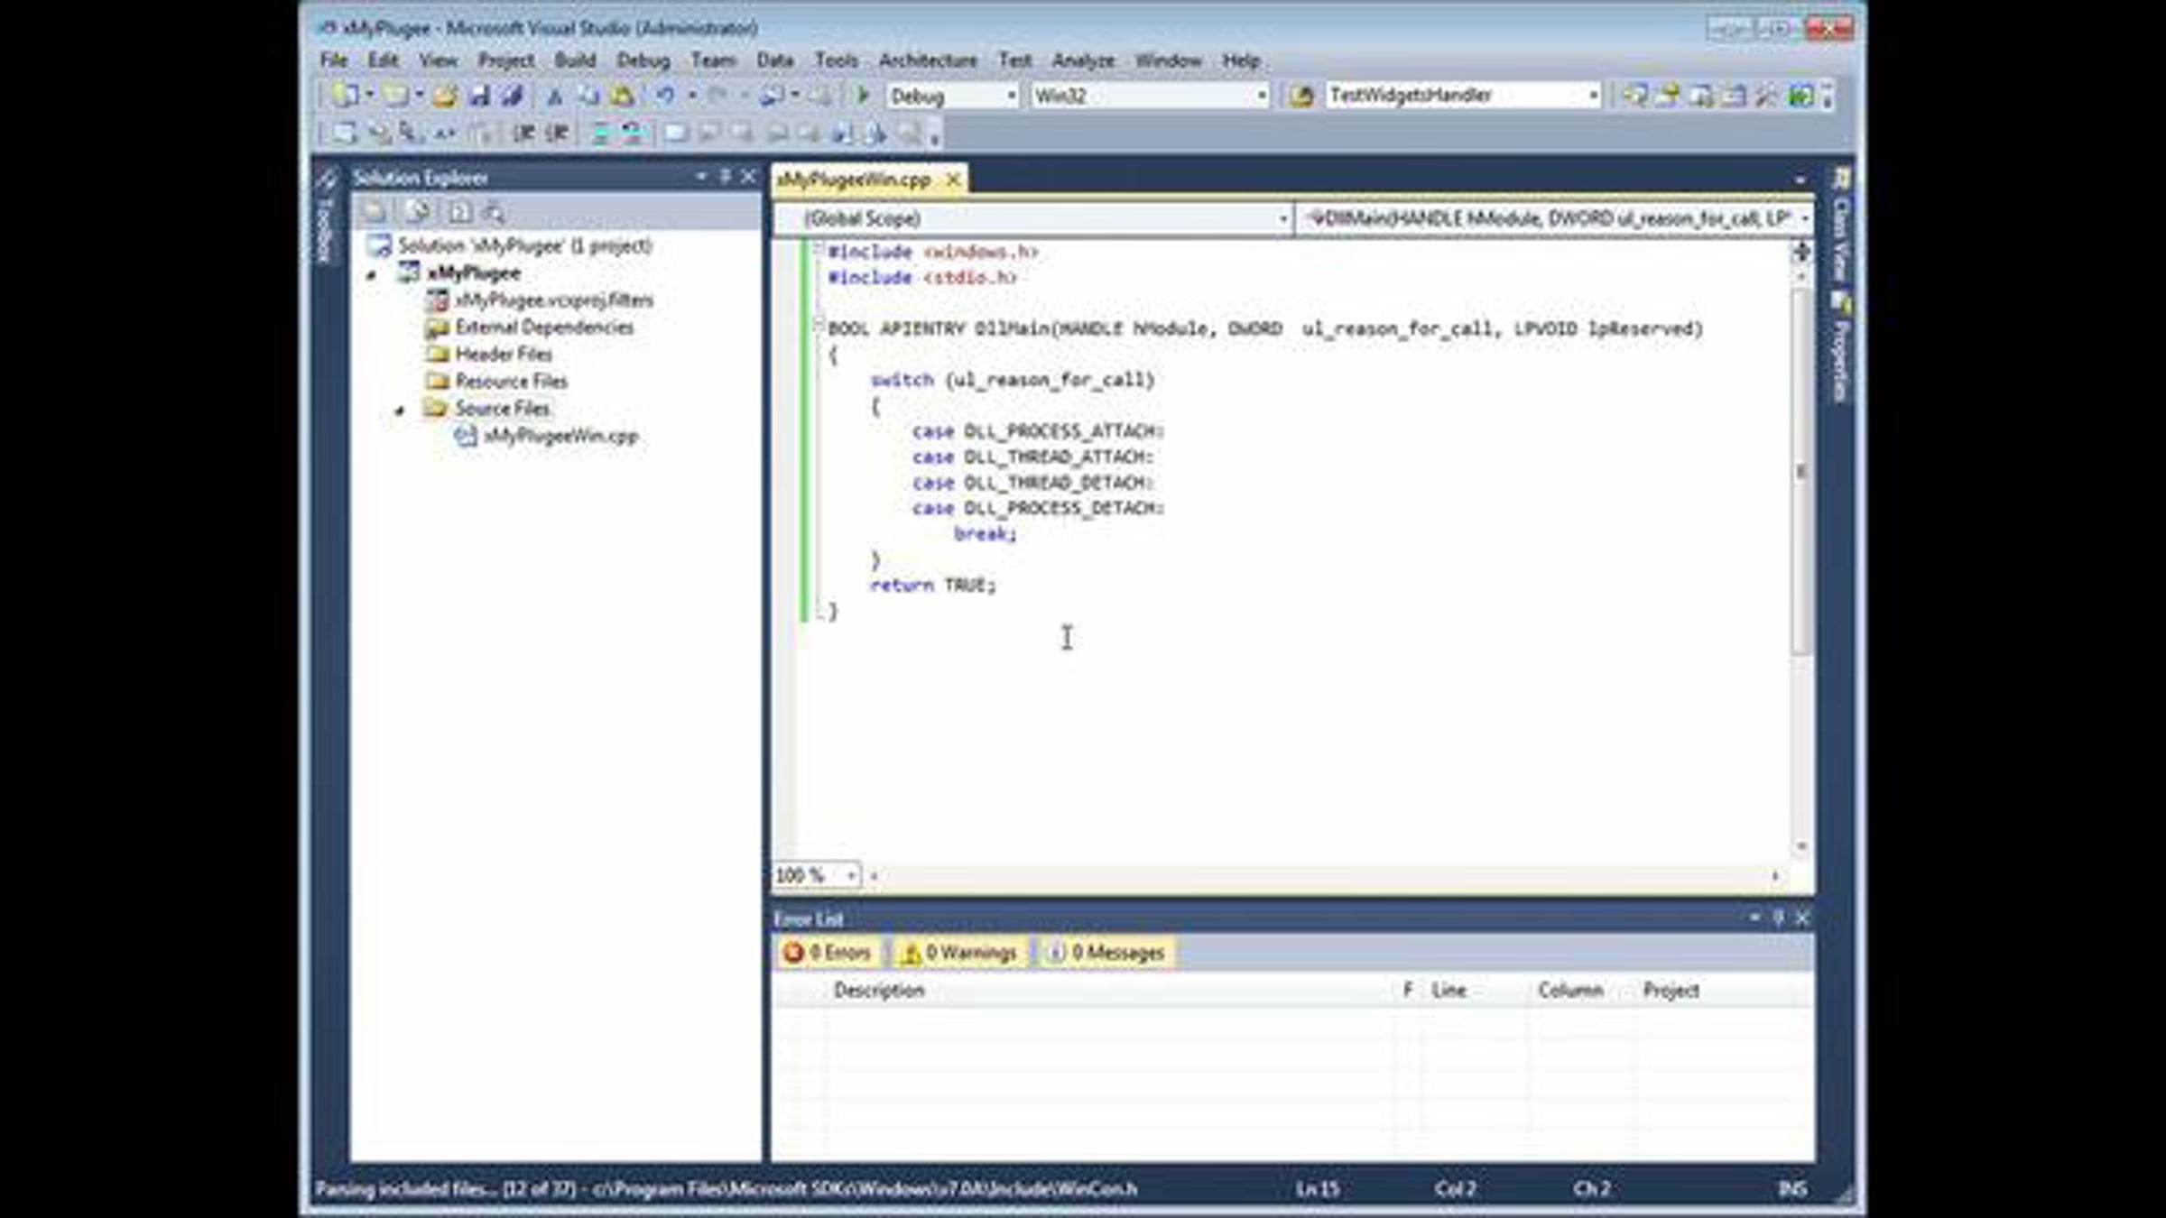Click the View Class Diagram icon in Solution Explorer
Viewport: 2166px width, 1218px height.
tap(494, 212)
